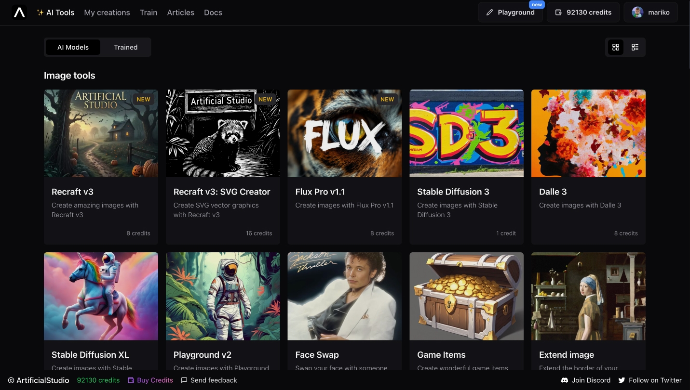The width and height of the screenshot is (690, 390).
Task: Open the Docs link in navigation
Action: click(213, 13)
